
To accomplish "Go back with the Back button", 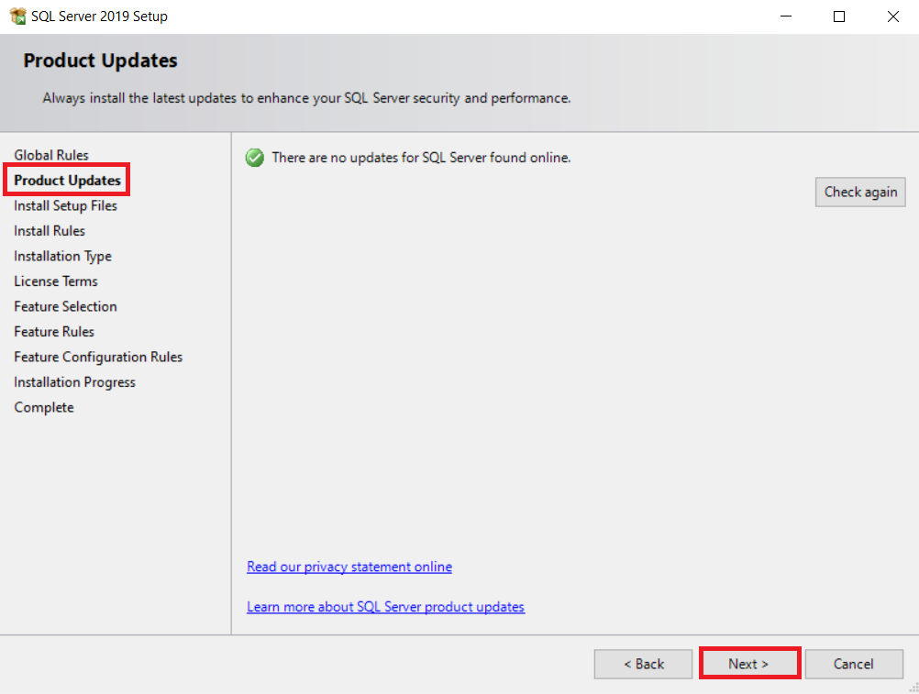I will (643, 664).
